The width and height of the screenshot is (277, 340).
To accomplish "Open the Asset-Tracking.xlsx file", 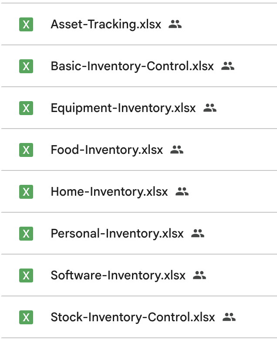I will (x=106, y=24).
